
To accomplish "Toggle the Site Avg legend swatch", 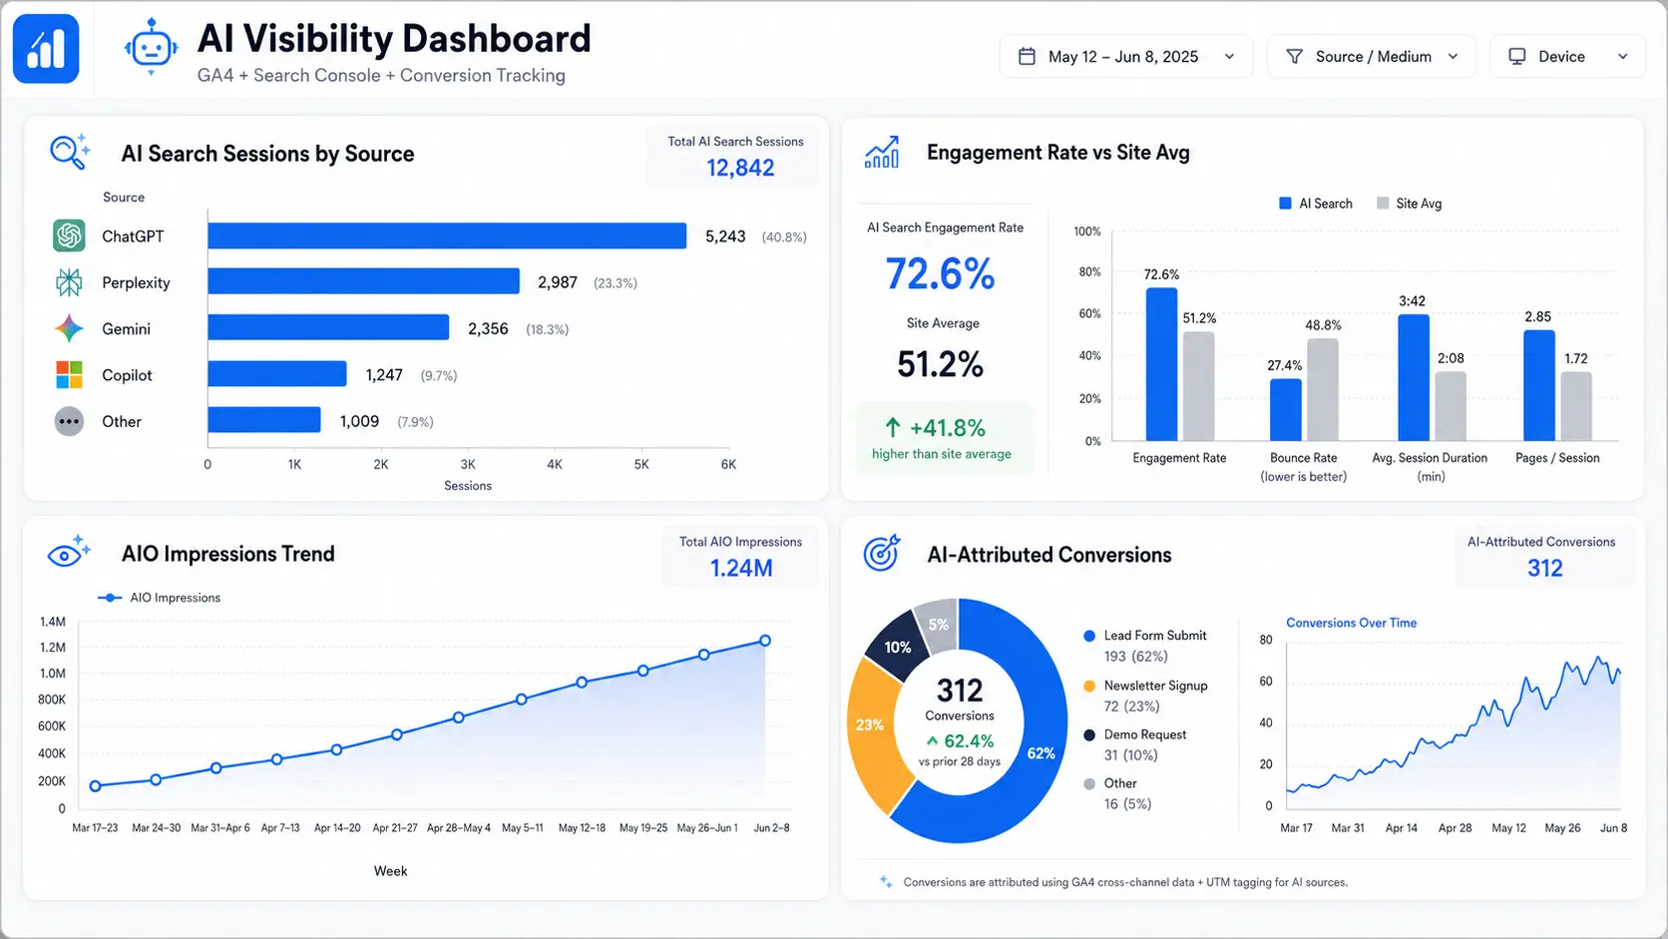I will point(1383,204).
